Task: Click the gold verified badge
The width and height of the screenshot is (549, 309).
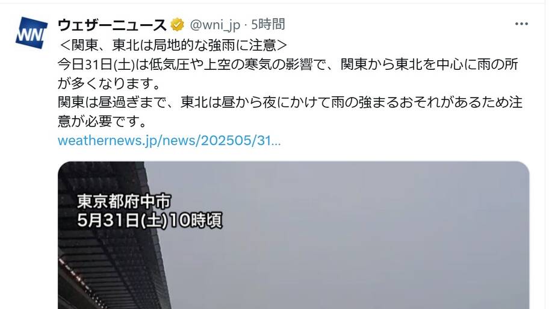Action: click(178, 25)
